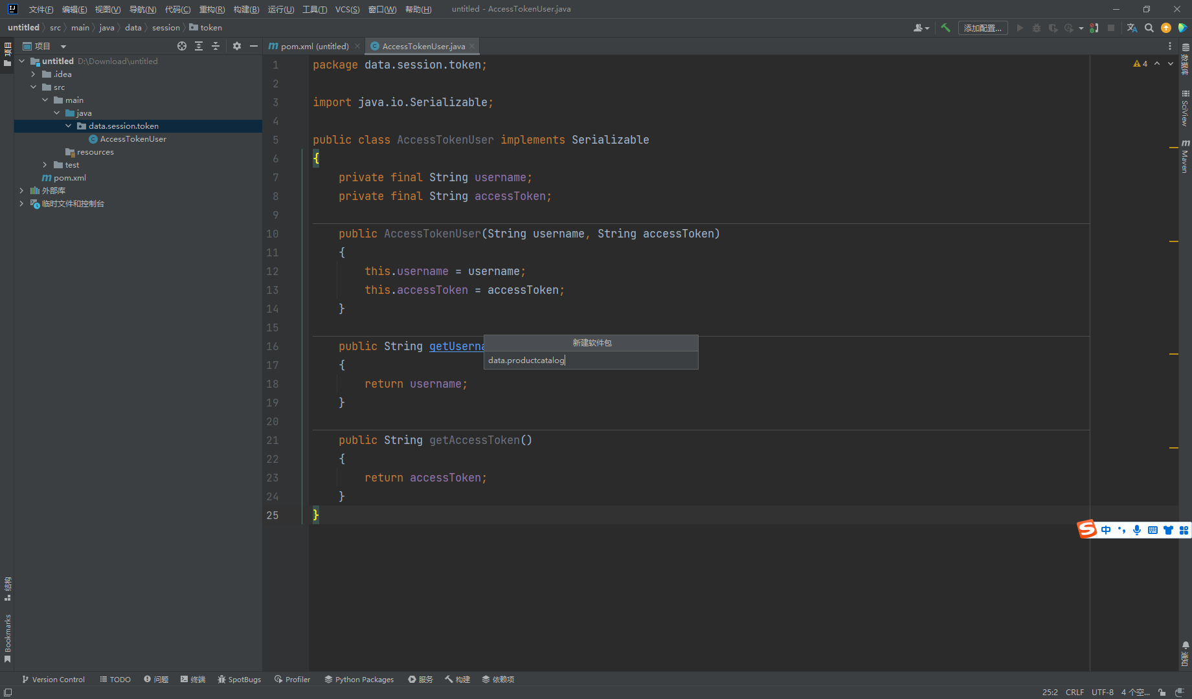This screenshot has height=699, width=1192.
Task: Collapse the data.session.token package
Action: tap(68, 126)
